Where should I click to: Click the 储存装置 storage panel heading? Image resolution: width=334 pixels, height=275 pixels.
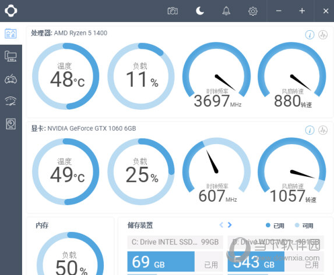click(x=140, y=225)
